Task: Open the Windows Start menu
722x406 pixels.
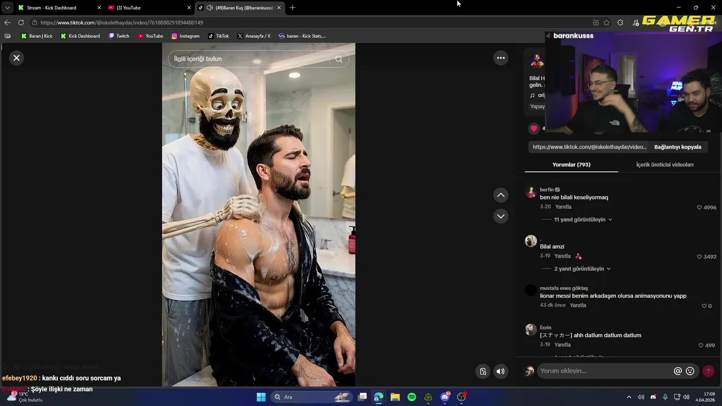Action: (261, 397)
